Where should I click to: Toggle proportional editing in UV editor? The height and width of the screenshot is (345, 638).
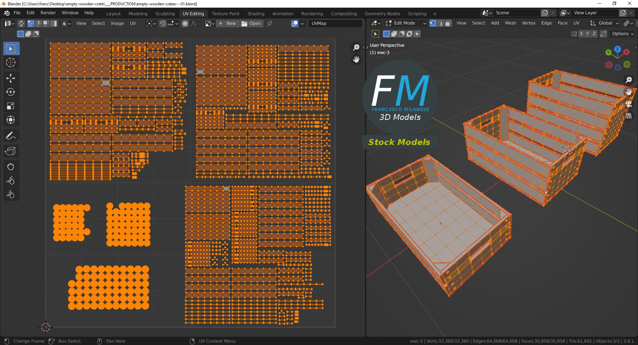click(x=185, y=24)
